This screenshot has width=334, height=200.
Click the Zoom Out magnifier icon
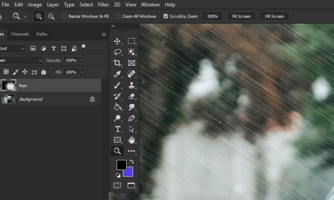[51, 16]
